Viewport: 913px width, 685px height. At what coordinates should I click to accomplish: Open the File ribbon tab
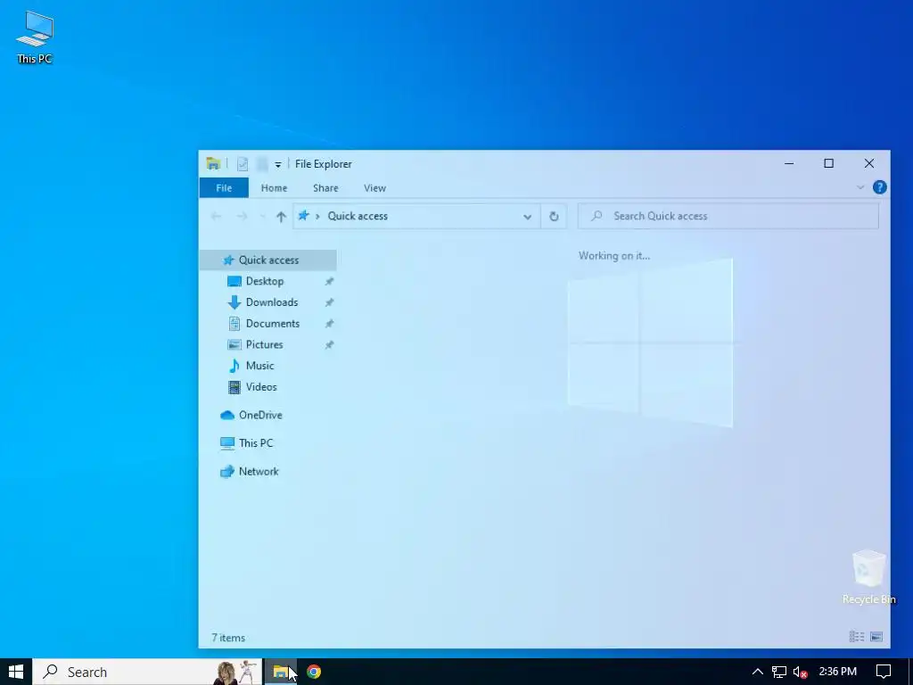coord(224,188)
